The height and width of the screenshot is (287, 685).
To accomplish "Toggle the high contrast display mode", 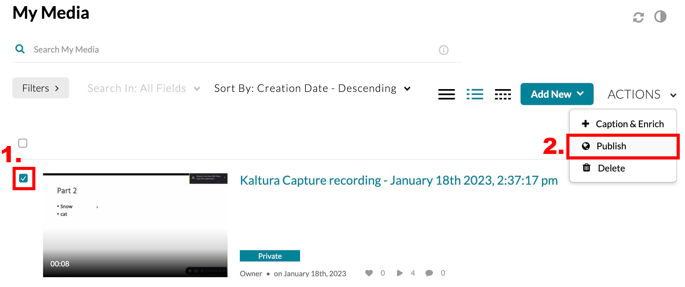I will (660, 18).
